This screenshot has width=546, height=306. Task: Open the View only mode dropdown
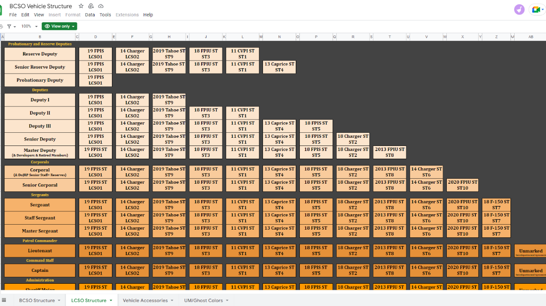(59, 26)
